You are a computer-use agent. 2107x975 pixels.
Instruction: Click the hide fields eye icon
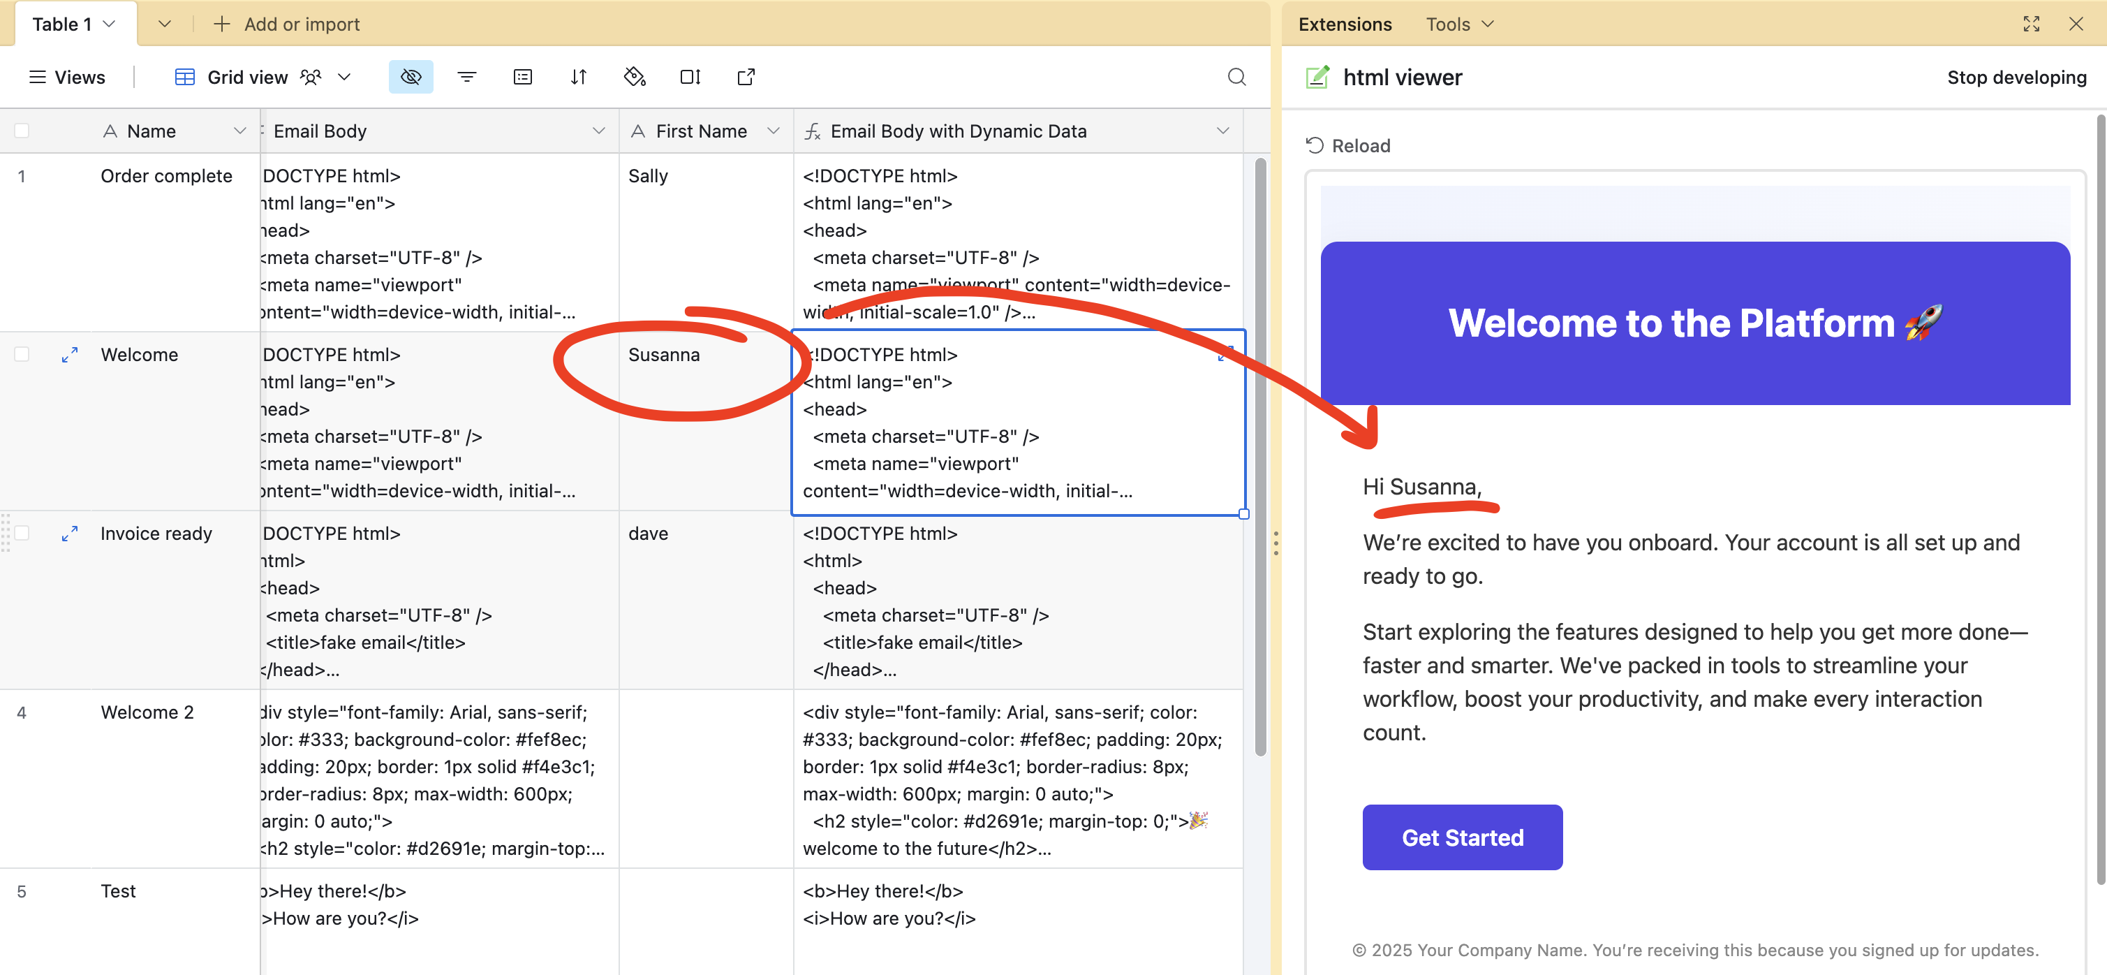411,77
